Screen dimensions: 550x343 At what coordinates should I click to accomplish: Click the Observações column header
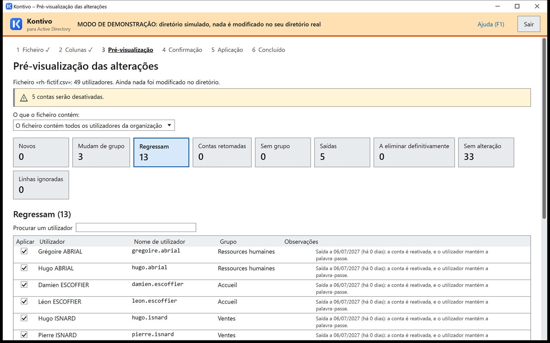301,242
